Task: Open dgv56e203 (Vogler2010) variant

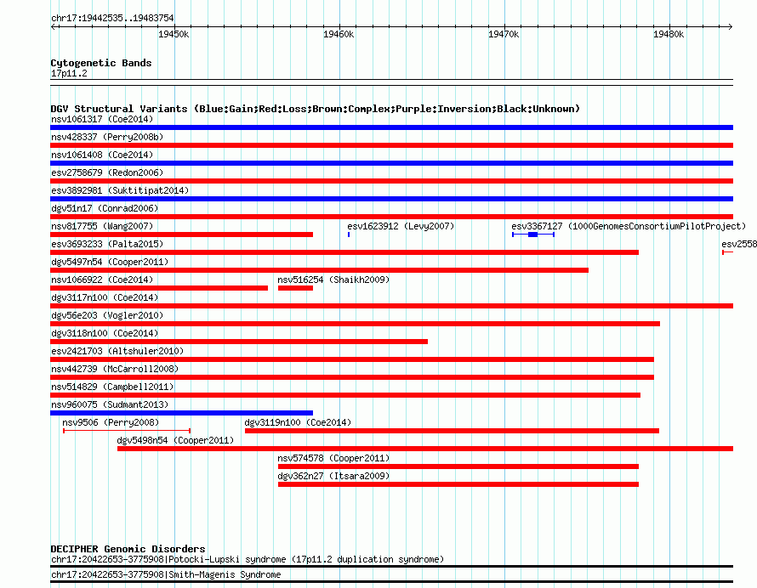Action: (x=107, y=315)
